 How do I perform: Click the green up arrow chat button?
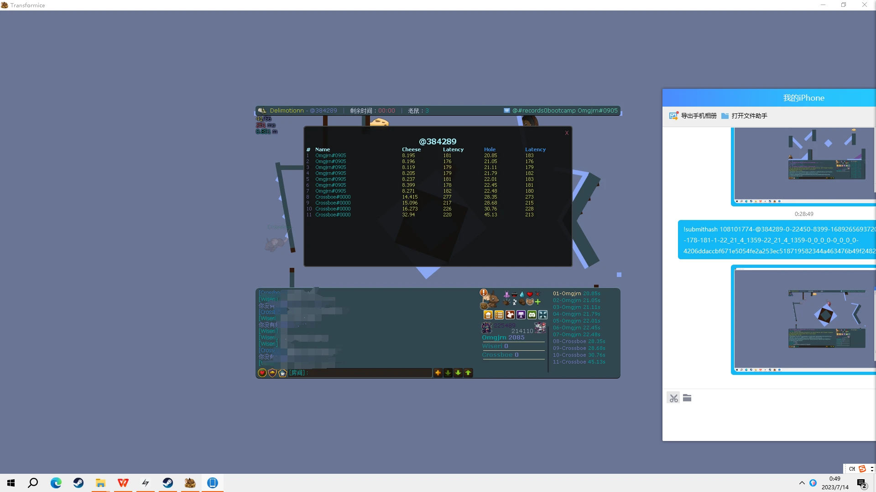(x=468, y=373)
